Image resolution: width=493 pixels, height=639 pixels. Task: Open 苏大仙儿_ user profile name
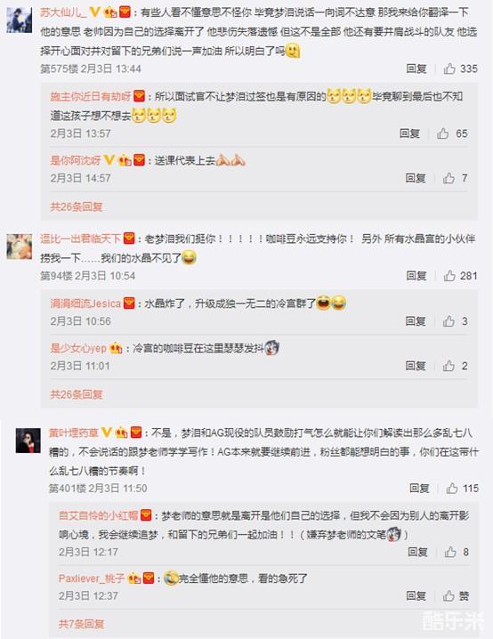[x=63, y=12]
